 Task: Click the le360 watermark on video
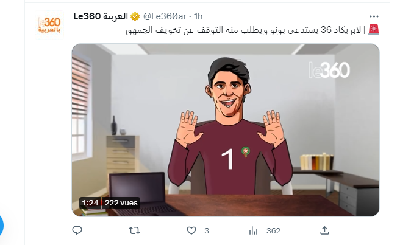tap(329, 70)
